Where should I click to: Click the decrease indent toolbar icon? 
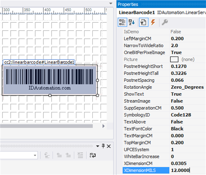click(x=59, y=155)
